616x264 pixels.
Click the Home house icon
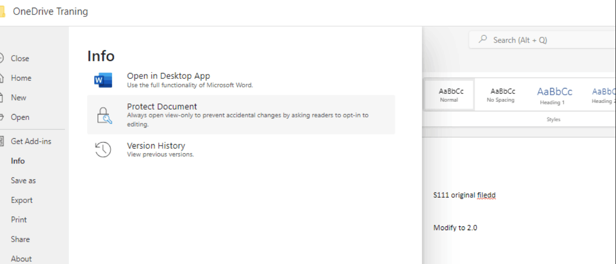tap(1, 78)
